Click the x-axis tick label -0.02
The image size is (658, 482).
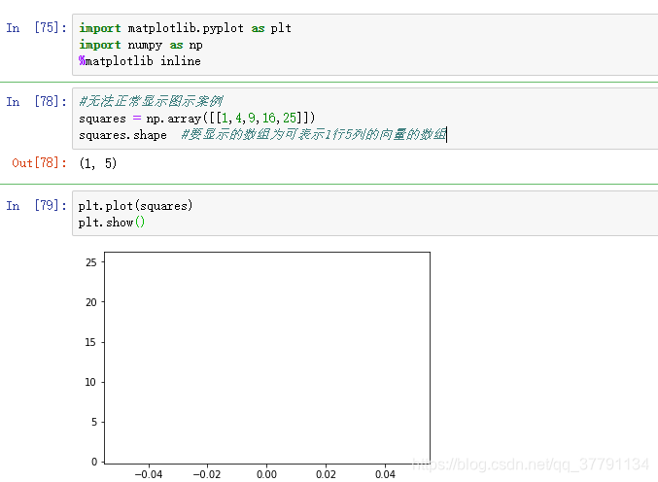207,474
